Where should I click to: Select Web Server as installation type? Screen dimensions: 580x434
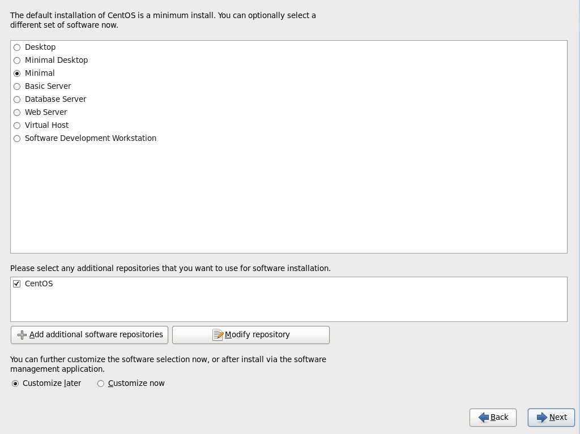tap(17, 112)
